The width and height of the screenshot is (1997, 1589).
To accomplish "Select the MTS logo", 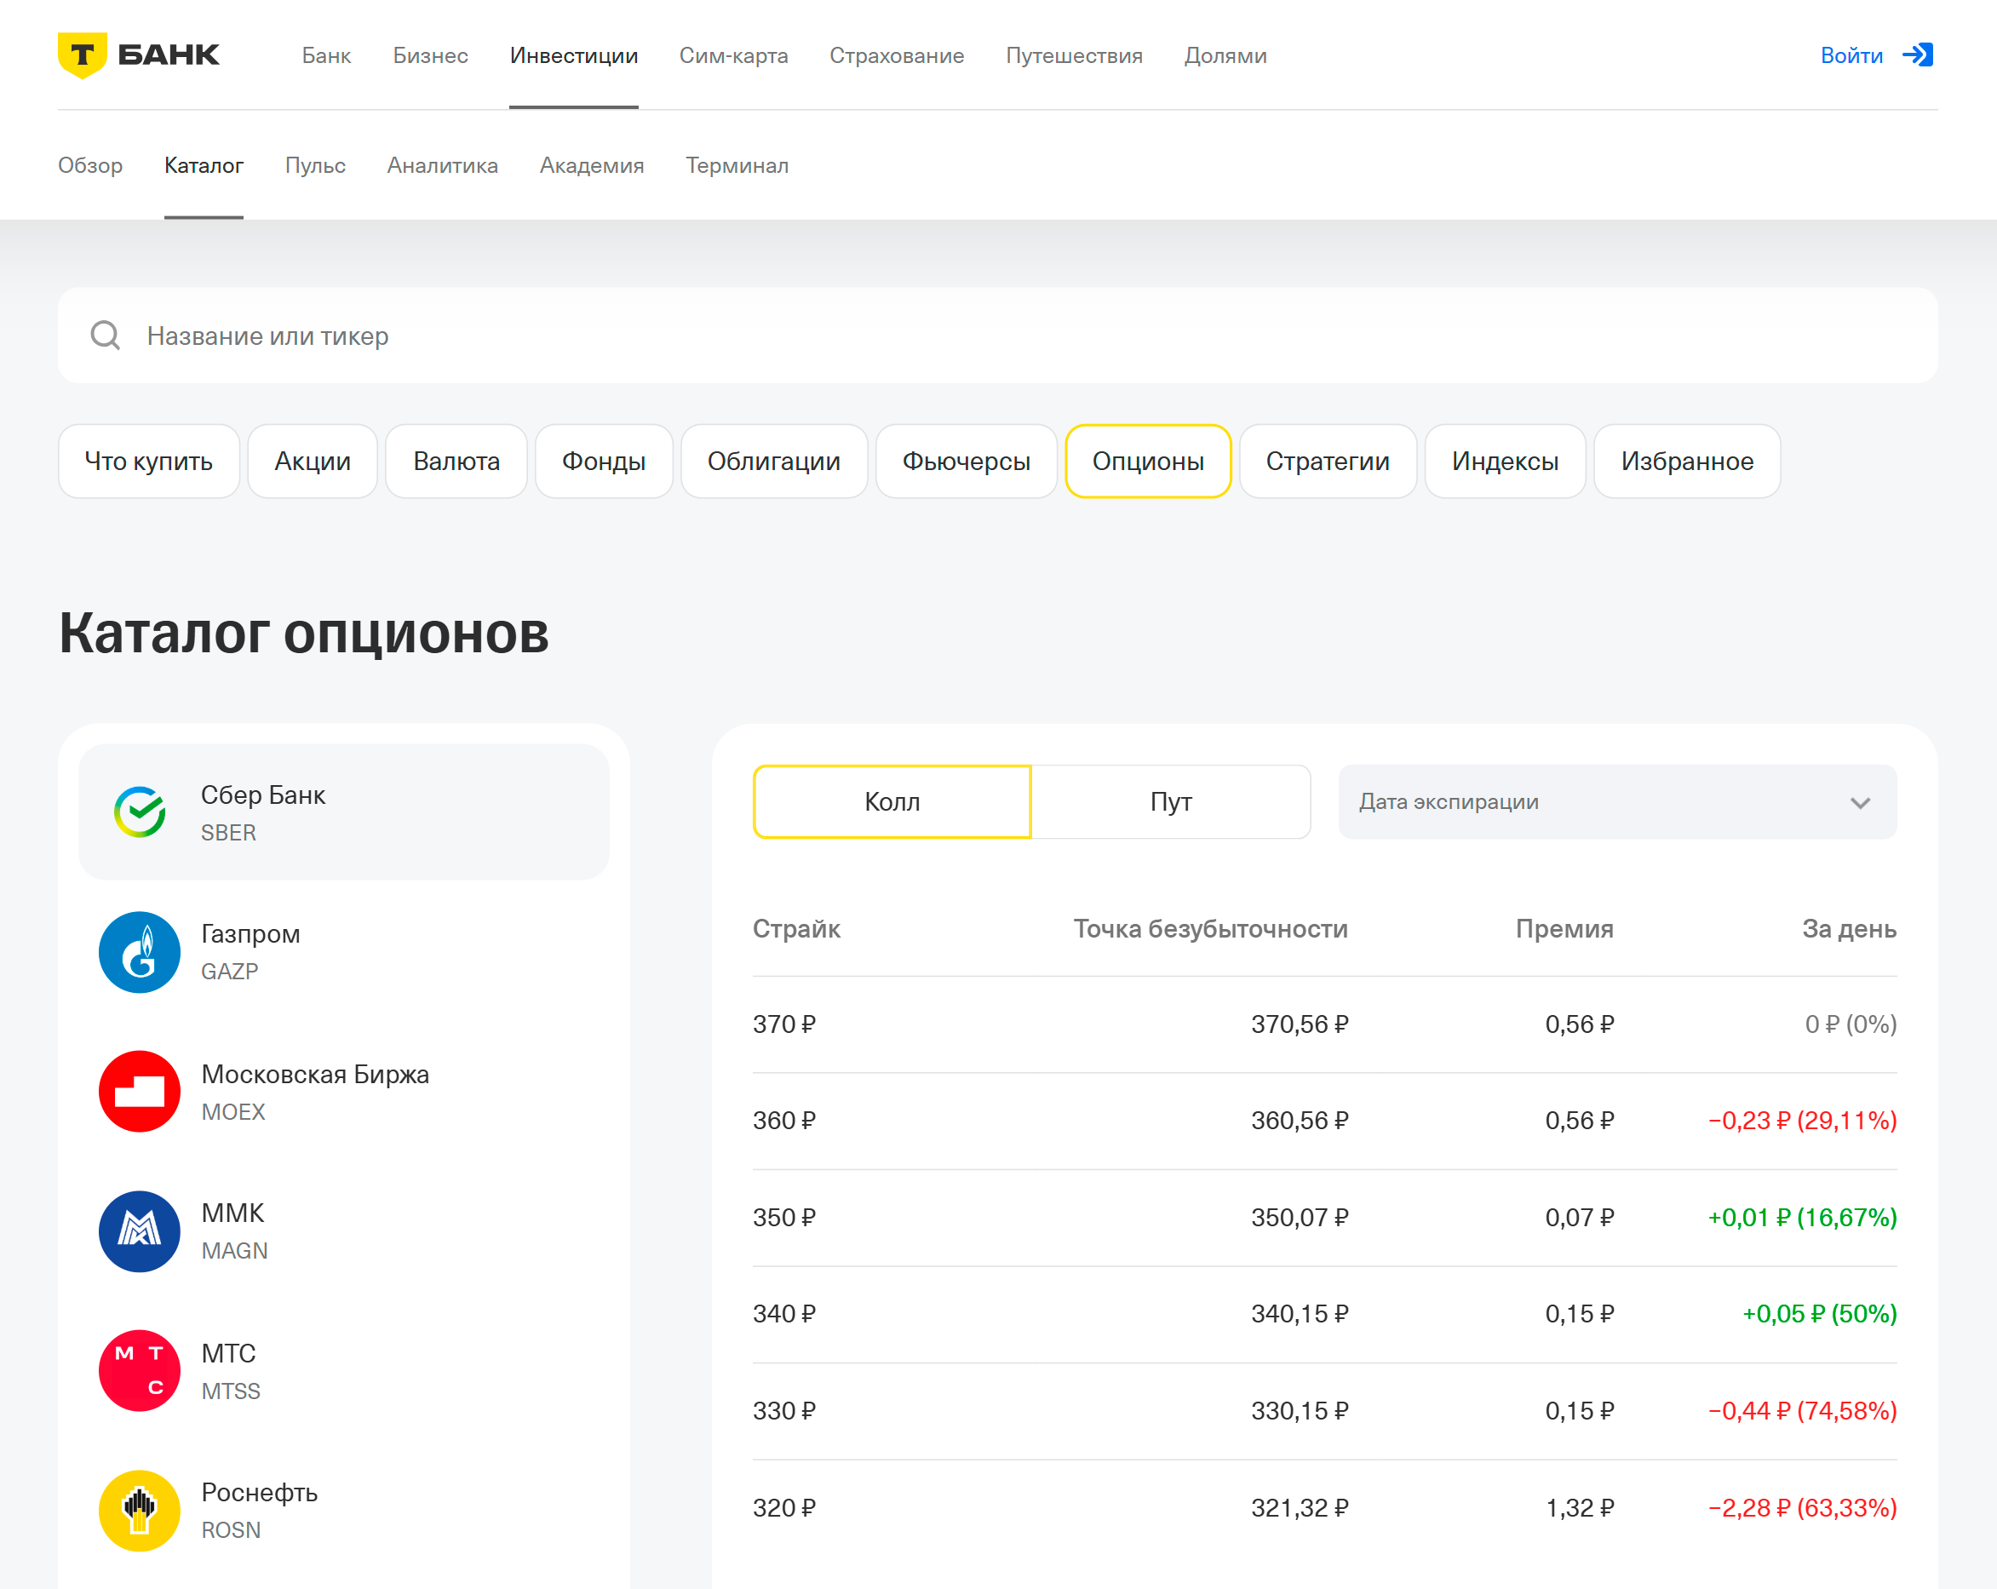I will 140,1370.
